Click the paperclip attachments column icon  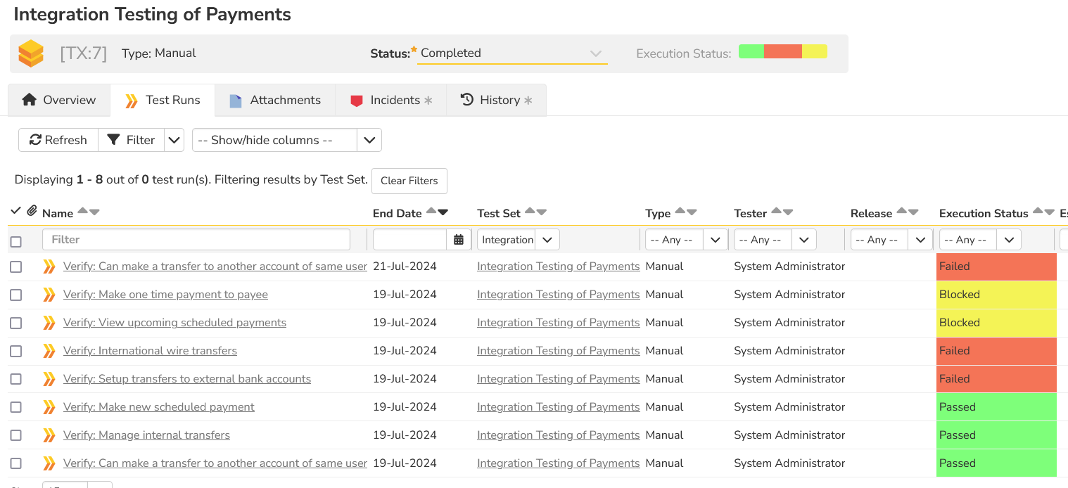coord(32,211)
